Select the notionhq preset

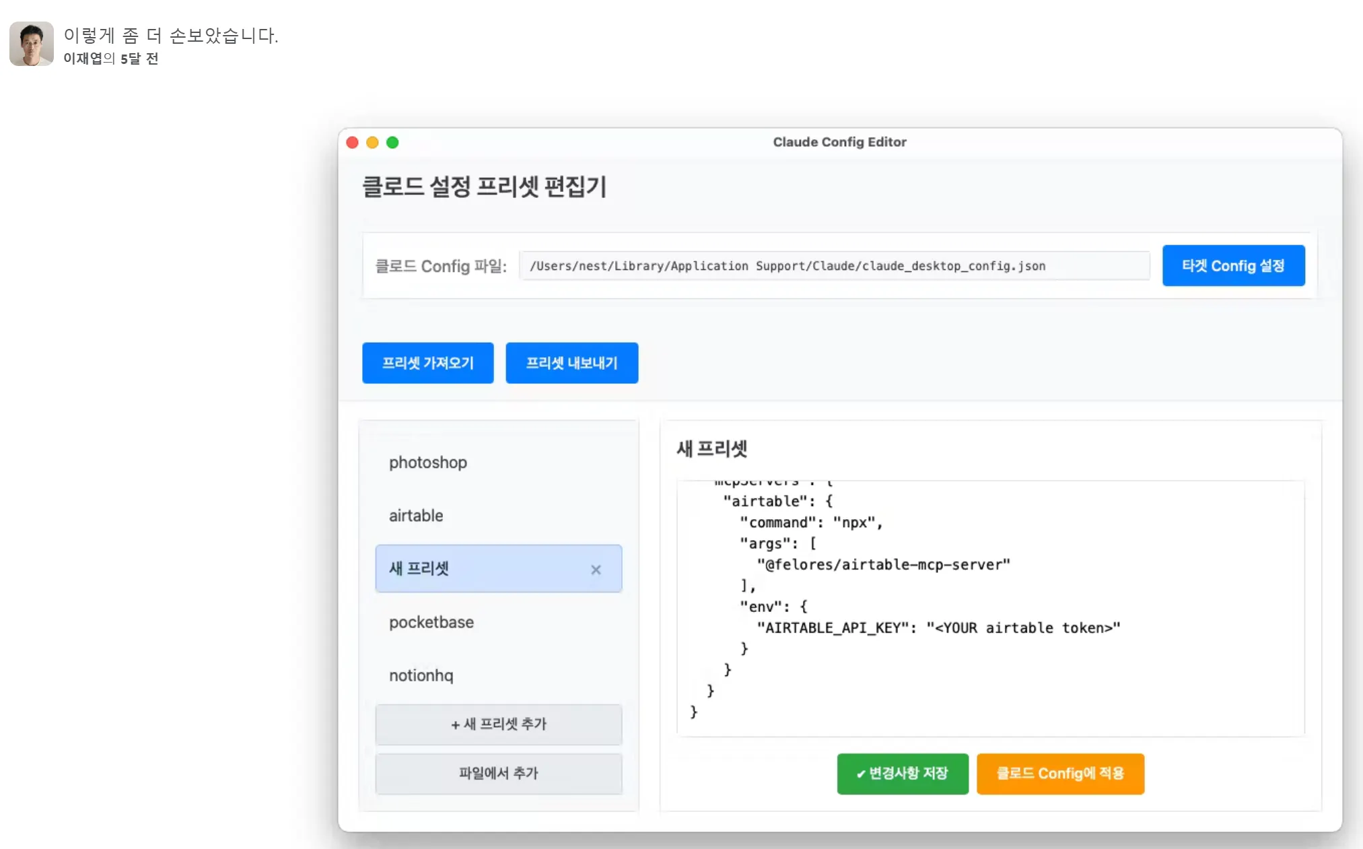(498, 675)
